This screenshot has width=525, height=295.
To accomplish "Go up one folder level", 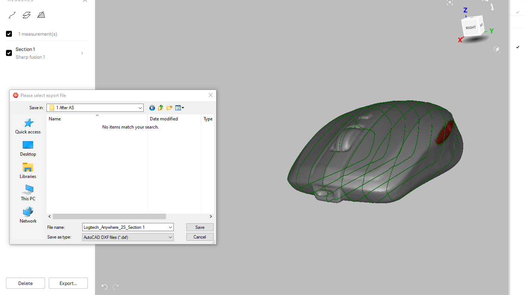I will pyautogui.click(x=160, y=108).
